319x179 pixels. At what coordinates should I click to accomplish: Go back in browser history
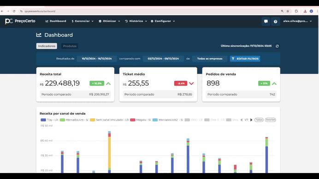[x=2, y=11]
